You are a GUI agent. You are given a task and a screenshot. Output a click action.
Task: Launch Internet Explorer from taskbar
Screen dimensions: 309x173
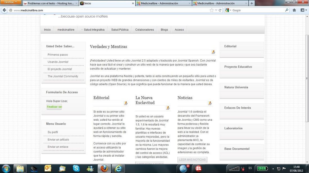(x=118, y=169)
